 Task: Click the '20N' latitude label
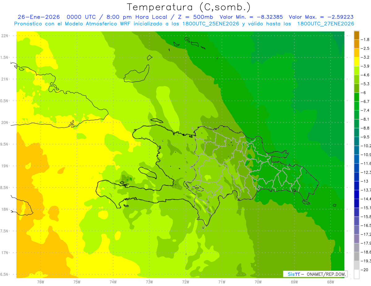point(5,122)
